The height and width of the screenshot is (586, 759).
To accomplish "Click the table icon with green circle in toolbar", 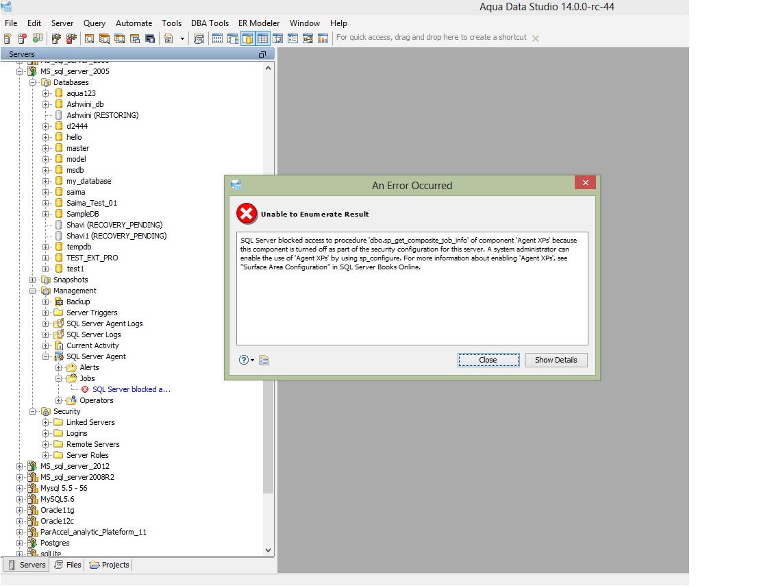I will point(38,38).
